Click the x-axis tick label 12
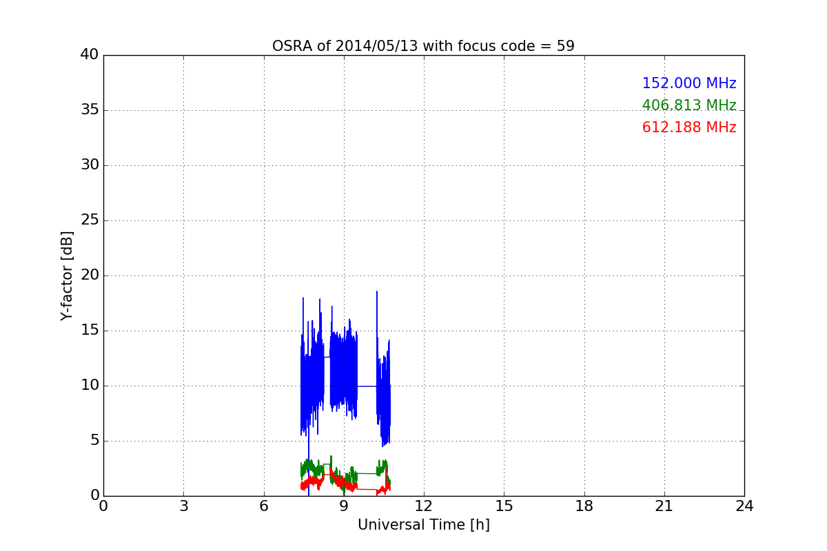Screen dimensions: 827x551 point(424,506)
